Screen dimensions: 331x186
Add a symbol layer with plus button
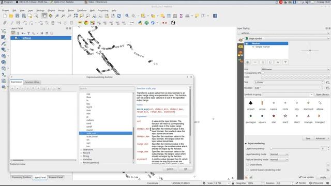[x=248, y=62]
